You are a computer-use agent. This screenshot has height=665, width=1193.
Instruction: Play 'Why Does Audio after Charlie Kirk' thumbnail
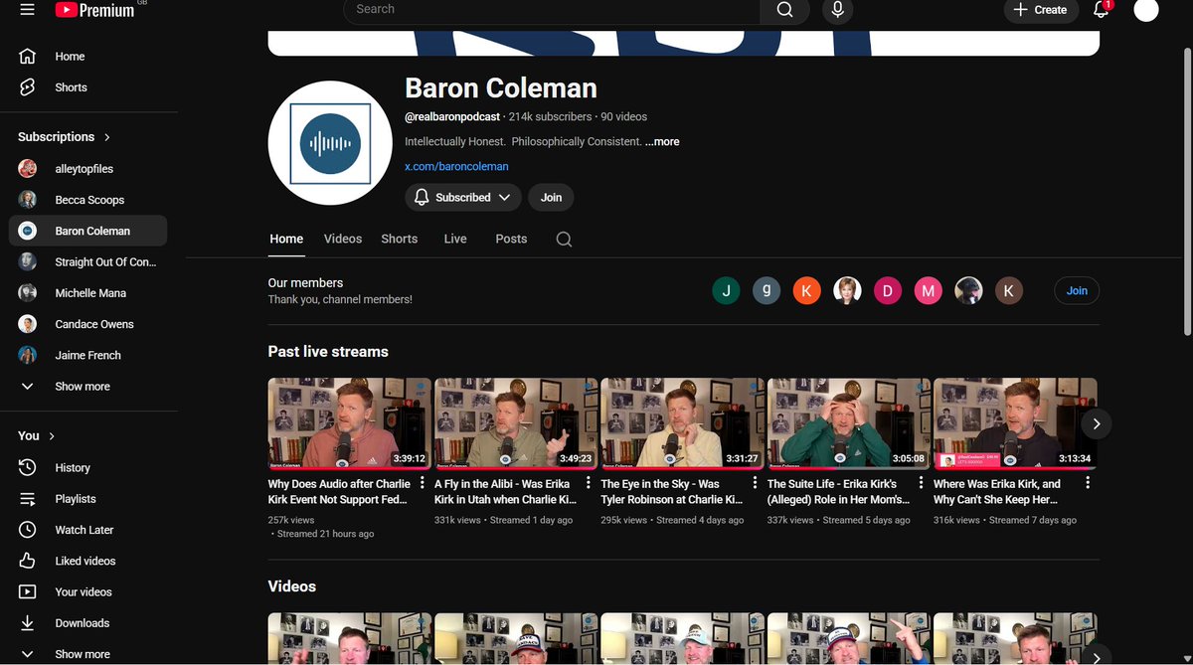350,422
